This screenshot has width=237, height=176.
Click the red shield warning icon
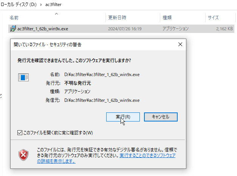pos(23,154)
